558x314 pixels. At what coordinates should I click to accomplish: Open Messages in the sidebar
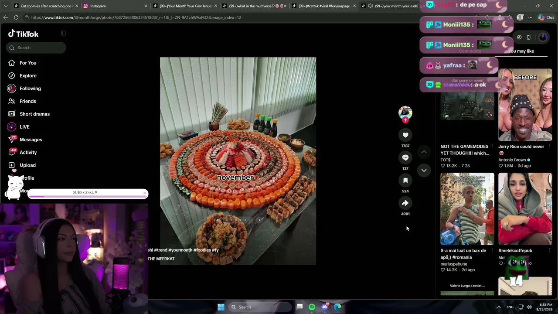(x=31, y=140)
